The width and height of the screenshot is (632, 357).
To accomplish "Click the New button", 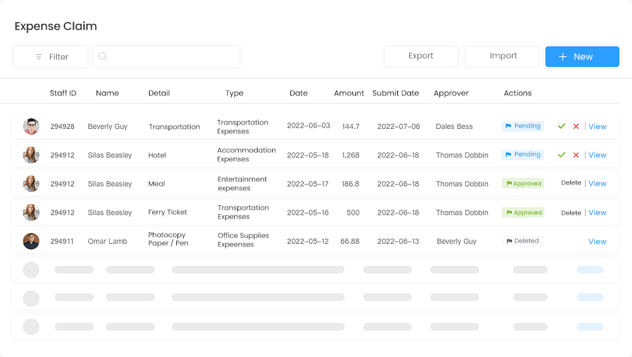I will point(582,56).
